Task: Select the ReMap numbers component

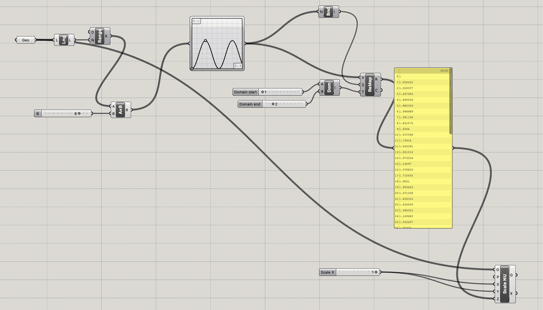Action: tap(370, 84)
